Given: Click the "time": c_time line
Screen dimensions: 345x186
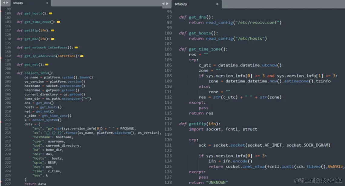Looking at the screenshot, I should (47, 171).
